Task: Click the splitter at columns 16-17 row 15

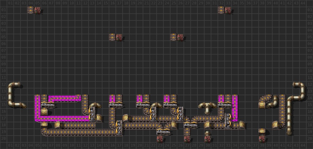Action: click(116, 105)
